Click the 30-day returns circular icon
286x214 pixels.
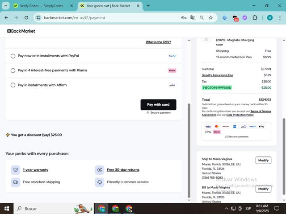100,170
